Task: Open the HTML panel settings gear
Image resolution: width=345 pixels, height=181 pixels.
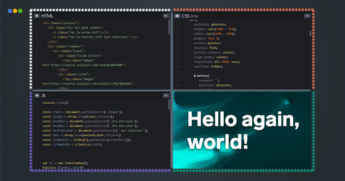Action: [x=36, y=16]
